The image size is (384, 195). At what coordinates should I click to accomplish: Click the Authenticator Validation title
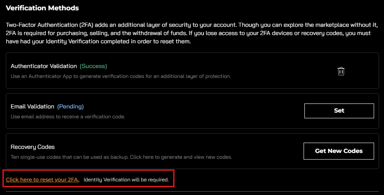pos(44,66)
